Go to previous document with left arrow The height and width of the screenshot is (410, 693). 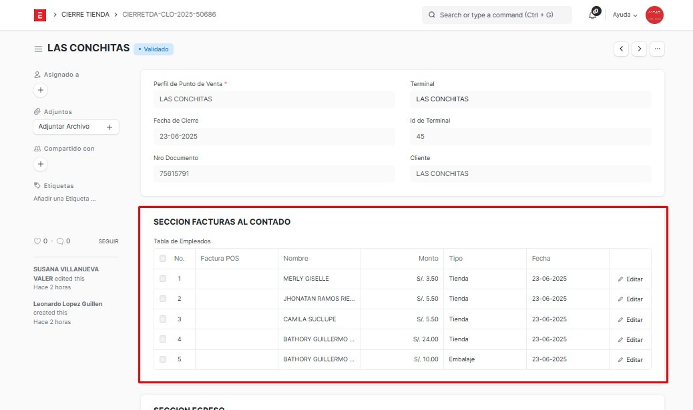(621, 49)
